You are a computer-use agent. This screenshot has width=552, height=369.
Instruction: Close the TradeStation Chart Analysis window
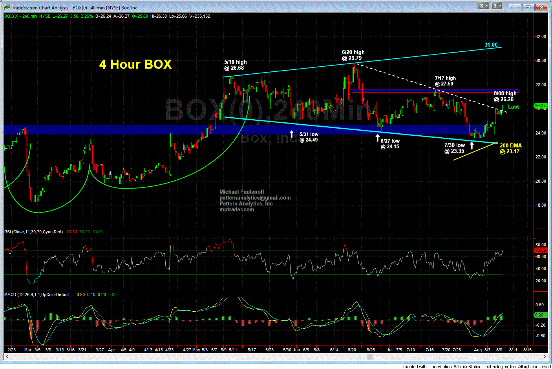coord(542,7)
